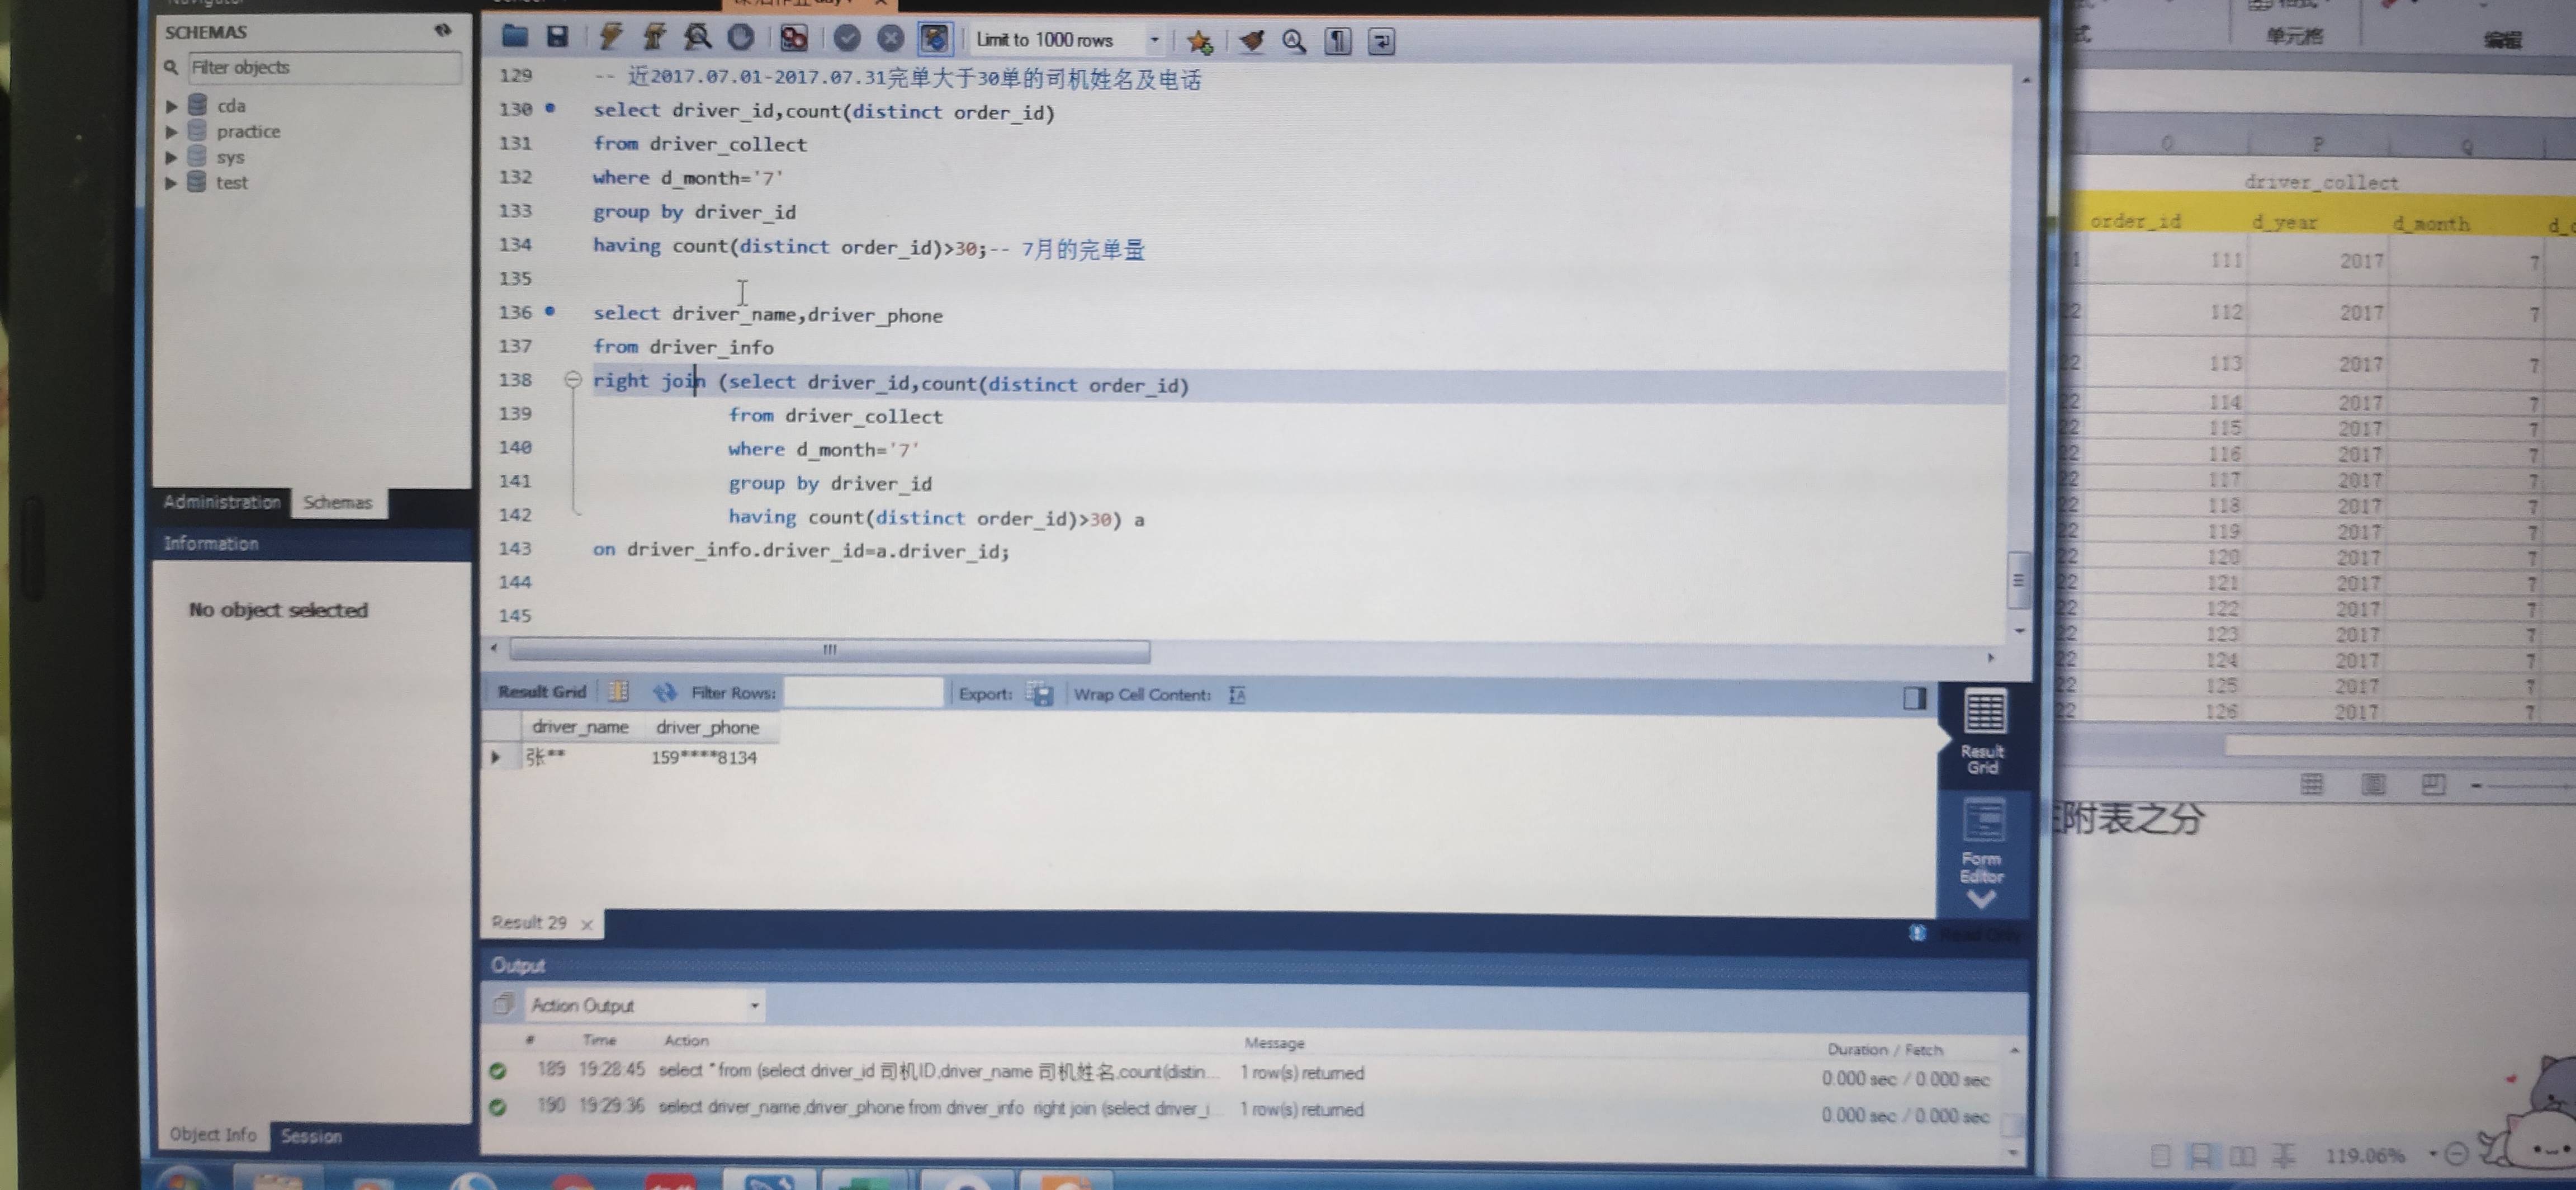Image resolution: width=2576 pixels, height=1190 pixels.
Task: Execute the query with the lightning bolt
Action: click(x=610, y=38)
